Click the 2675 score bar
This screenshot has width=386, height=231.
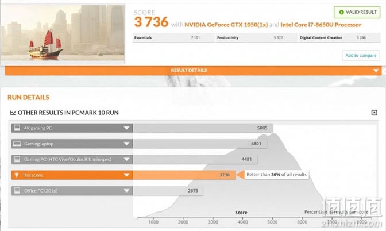coord(168,191)
